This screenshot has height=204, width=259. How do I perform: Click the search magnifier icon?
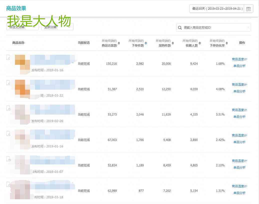(180, 28)
